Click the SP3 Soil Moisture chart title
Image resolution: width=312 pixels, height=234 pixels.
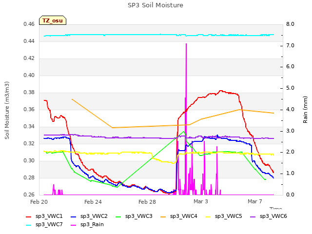[x=156, y=5]
